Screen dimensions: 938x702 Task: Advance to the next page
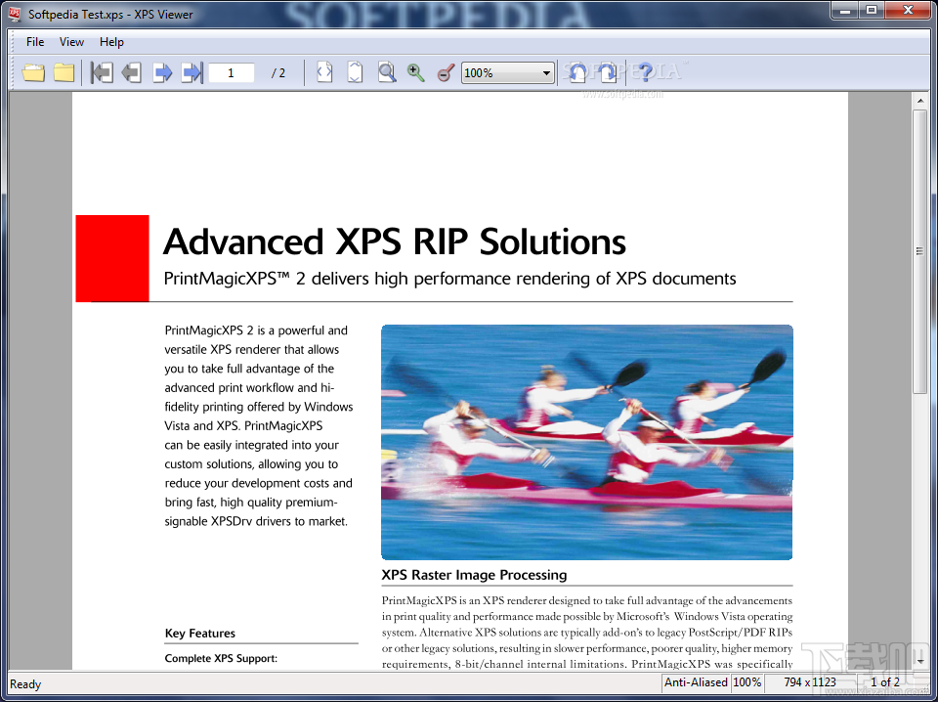pos(163,72)
